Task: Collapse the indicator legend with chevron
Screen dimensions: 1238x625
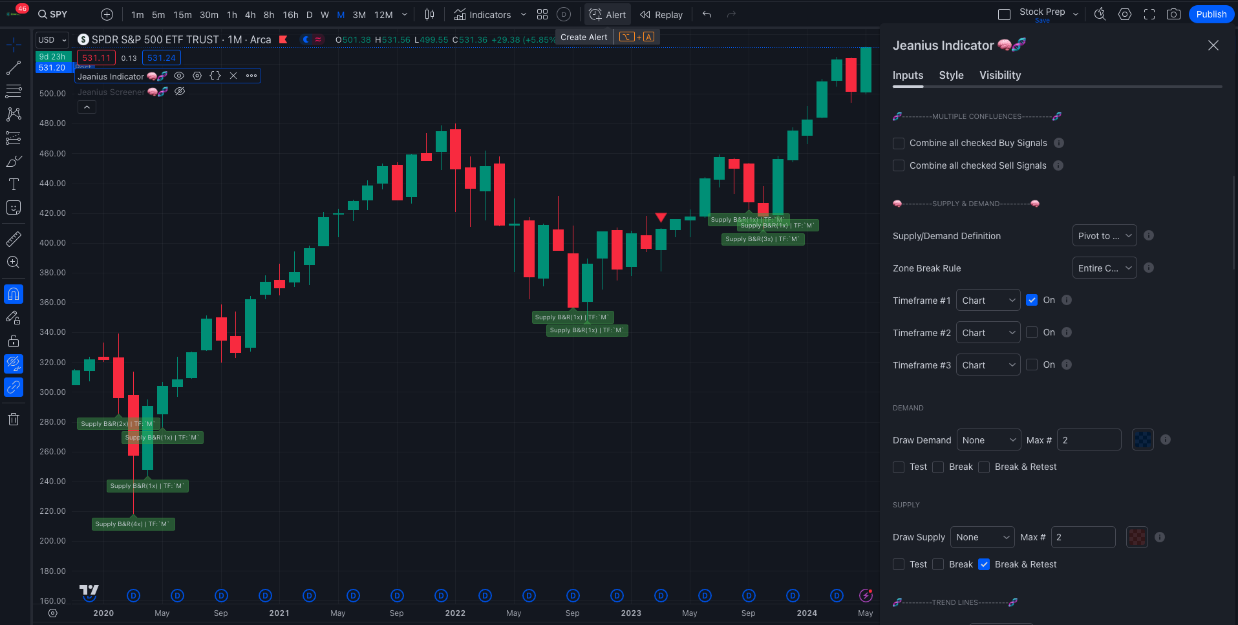Action: pos(87,107)
